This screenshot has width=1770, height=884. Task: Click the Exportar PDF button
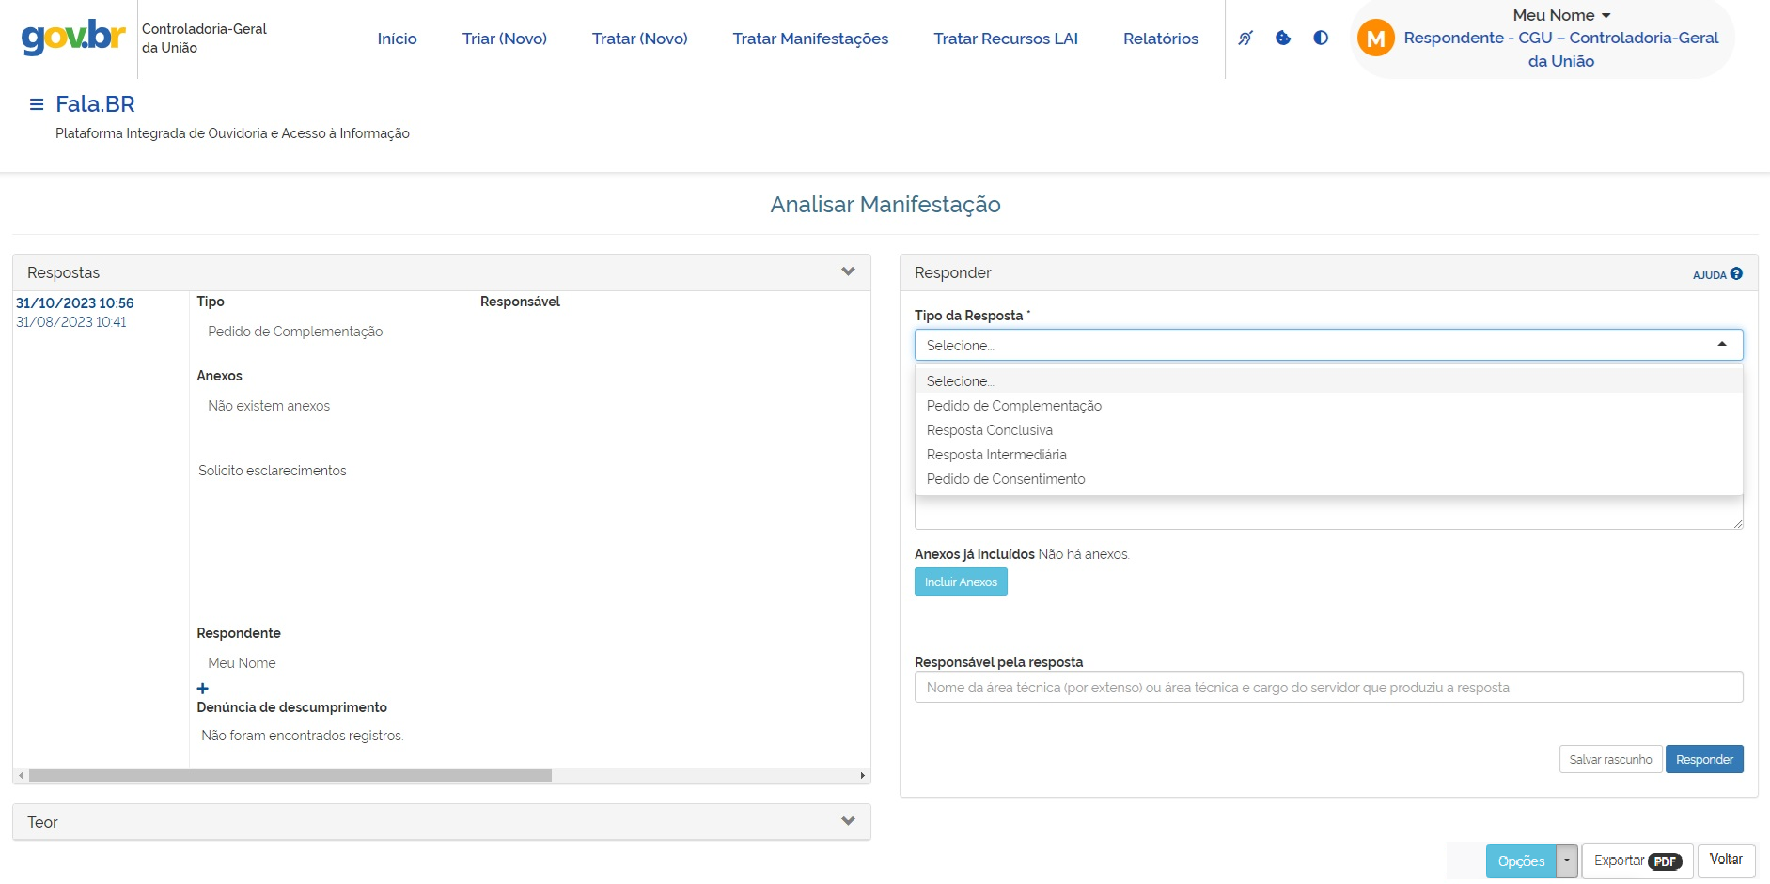tap(1637, 861)
